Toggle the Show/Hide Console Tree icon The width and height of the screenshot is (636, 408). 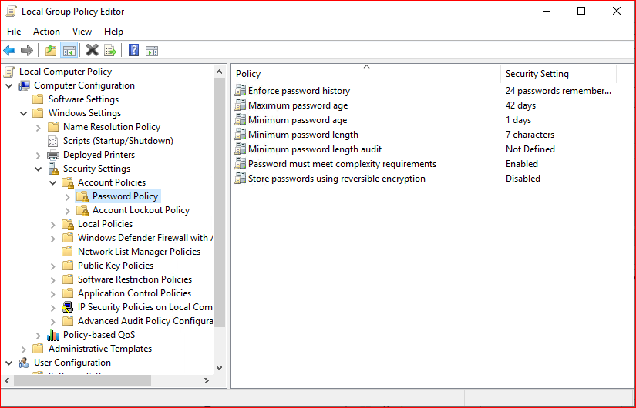pos(69,51)
